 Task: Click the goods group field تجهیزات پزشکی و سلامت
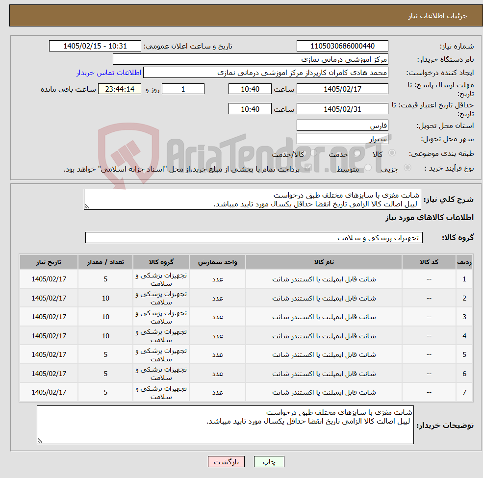254,237
